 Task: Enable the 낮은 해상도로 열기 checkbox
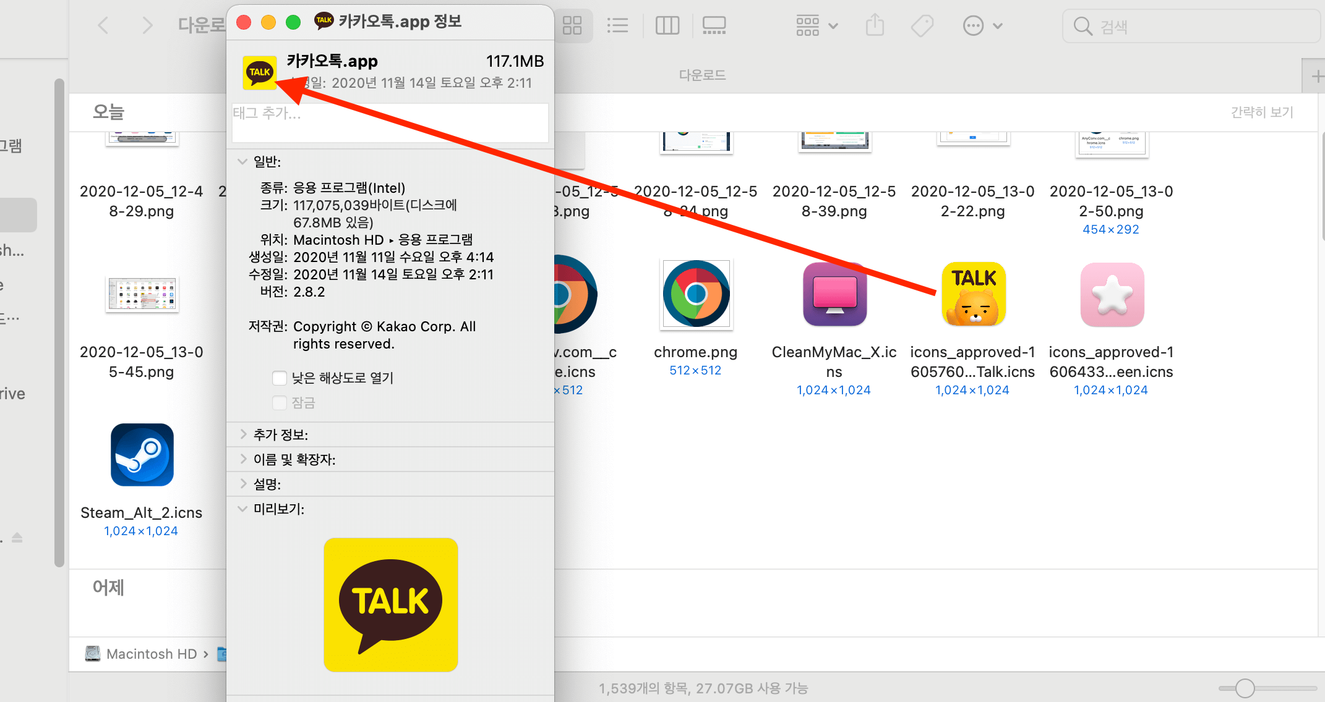coord(280,378)
